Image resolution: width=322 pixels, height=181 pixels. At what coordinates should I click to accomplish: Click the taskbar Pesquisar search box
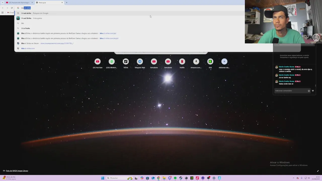[x=120, y=178]
